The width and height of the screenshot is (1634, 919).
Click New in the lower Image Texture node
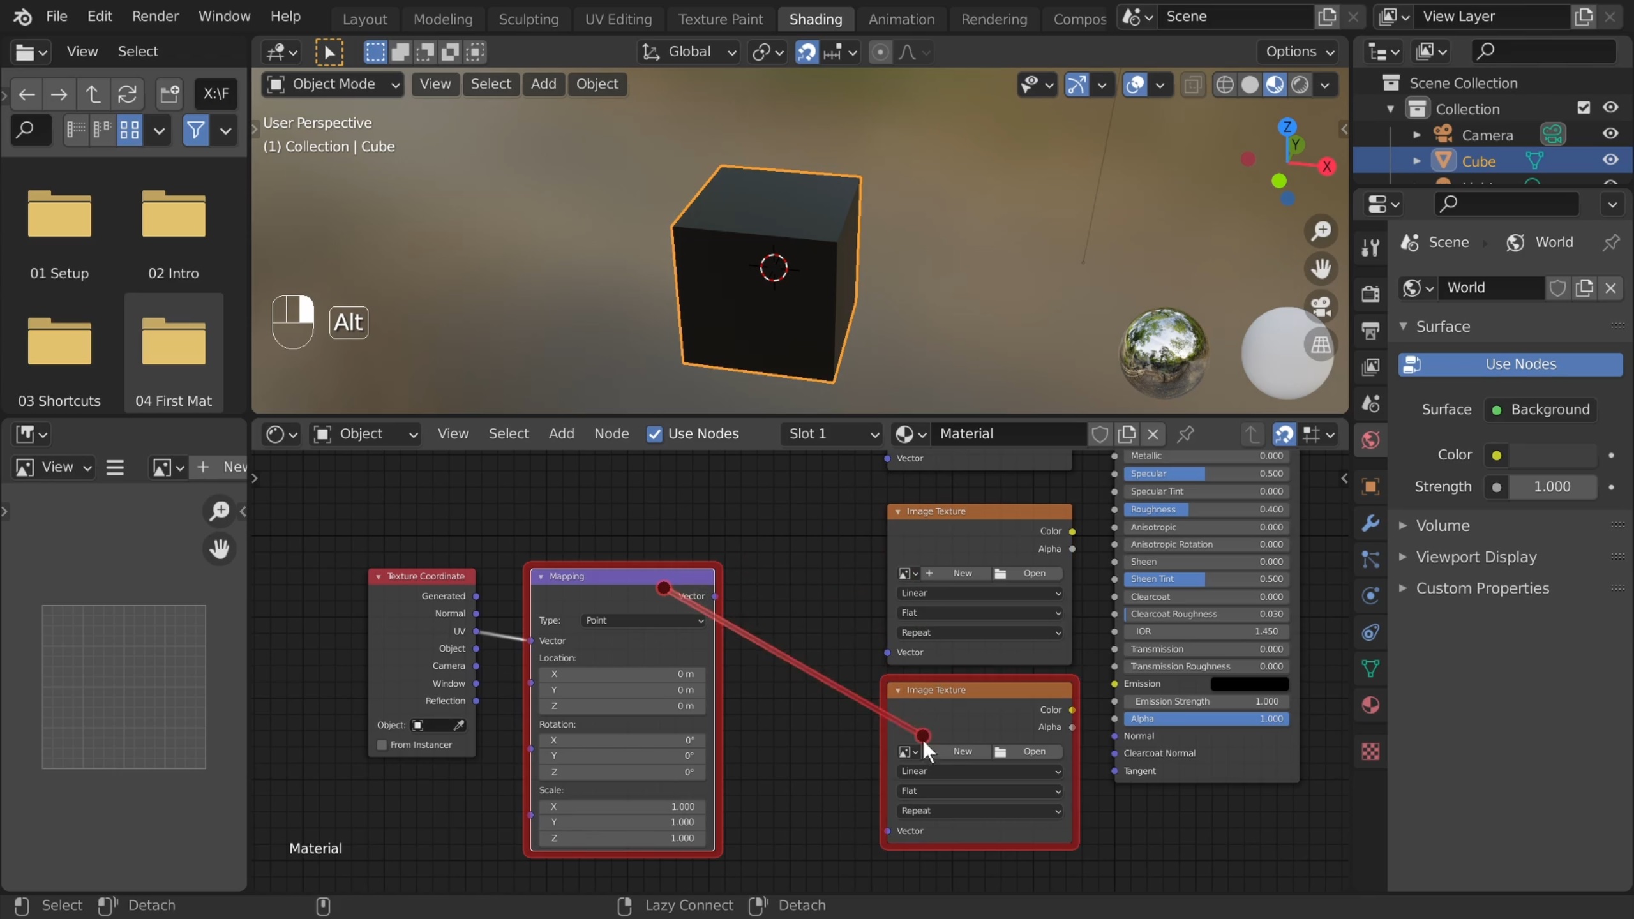click(x=964, y=751)
